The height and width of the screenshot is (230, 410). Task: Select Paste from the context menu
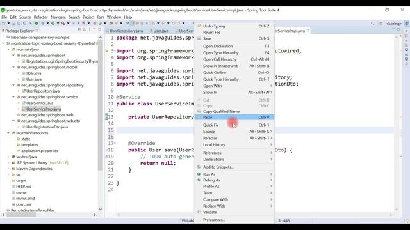tap(234, 117)
